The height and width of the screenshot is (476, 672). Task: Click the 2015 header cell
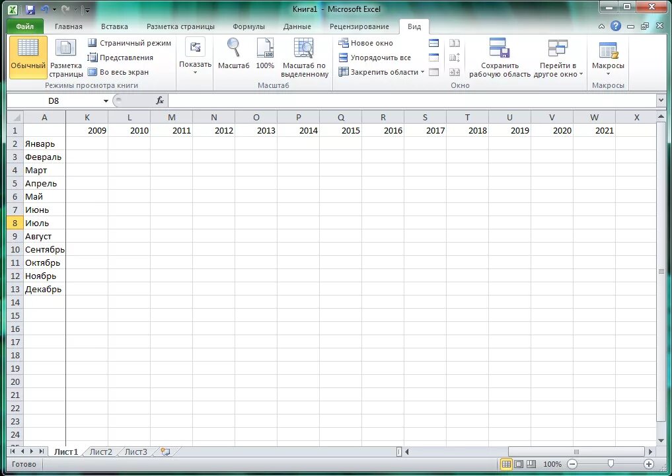(341, 130)
